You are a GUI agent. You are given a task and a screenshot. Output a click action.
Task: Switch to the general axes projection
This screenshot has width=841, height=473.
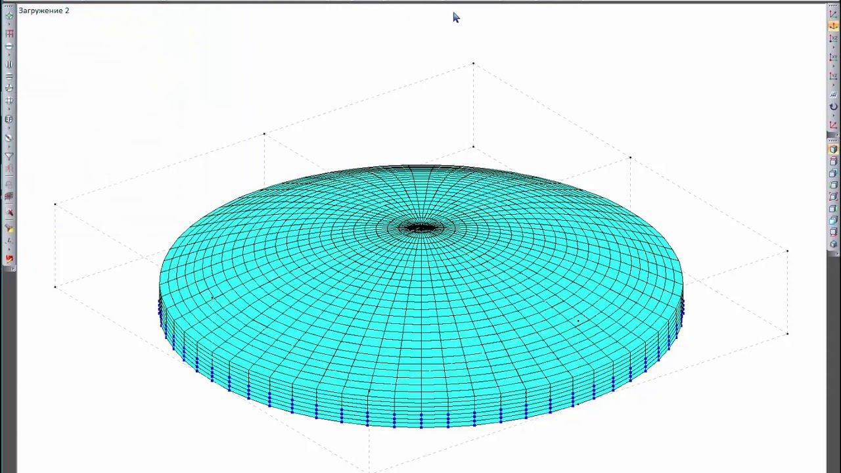(x=833, y=14)
